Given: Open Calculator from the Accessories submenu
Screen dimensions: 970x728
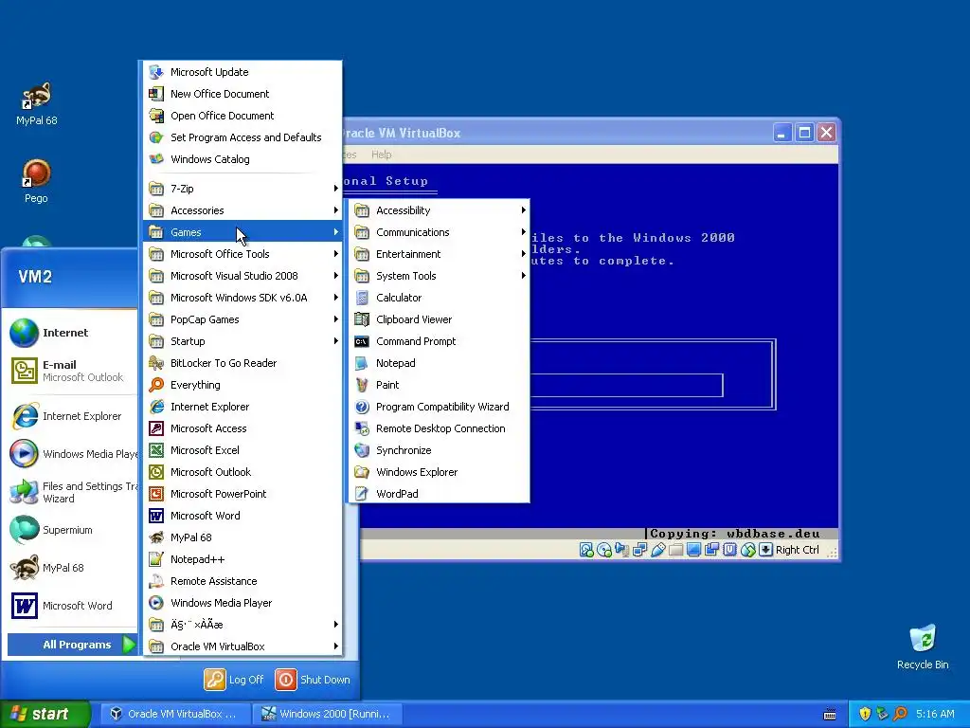Looking at the screenshot, I should (x=439, y=298).
